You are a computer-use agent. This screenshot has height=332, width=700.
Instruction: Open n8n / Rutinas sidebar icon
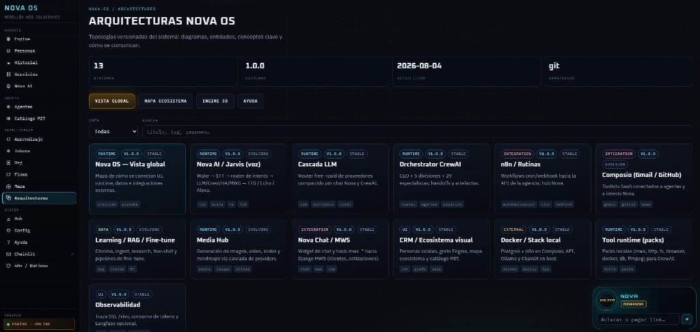(x=8, y=266)
